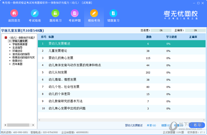Select 学前教育原理 tree item

pyautogui.click(x=20, y=44)
